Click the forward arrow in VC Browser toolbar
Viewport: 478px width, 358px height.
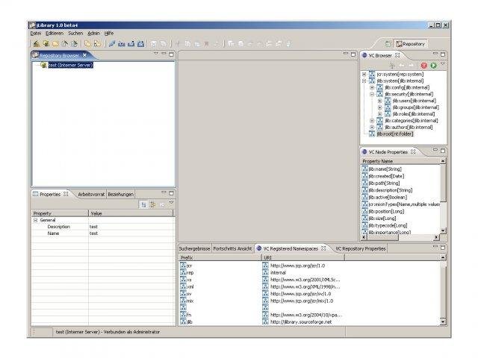412,65
